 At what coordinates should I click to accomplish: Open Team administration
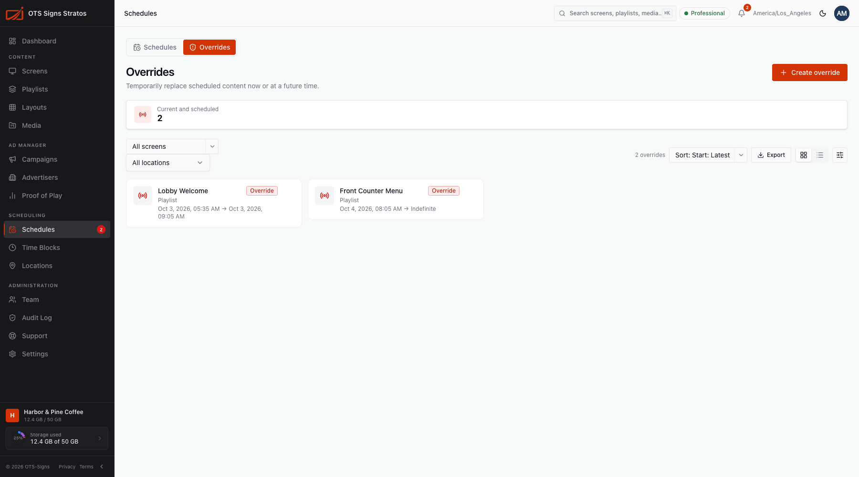[57, 300]
